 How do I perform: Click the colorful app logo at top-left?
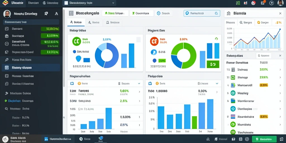point(5,3)
